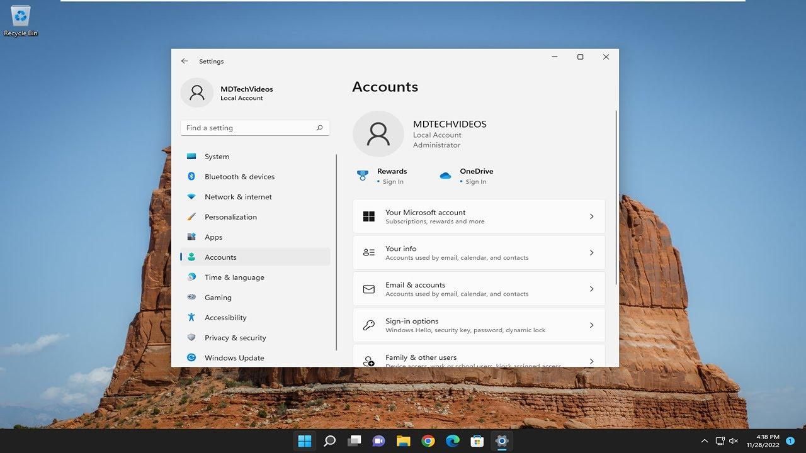Expand Your Microsoft account chevron
The width and height of the screenshot is (806, 453).
[591, 216]
